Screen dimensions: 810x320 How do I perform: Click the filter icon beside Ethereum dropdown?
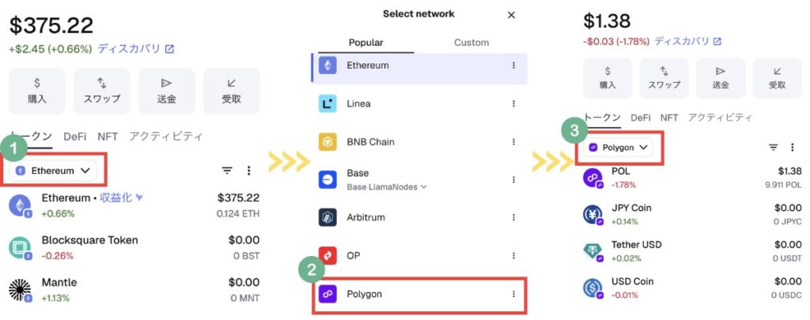point(227,170)
